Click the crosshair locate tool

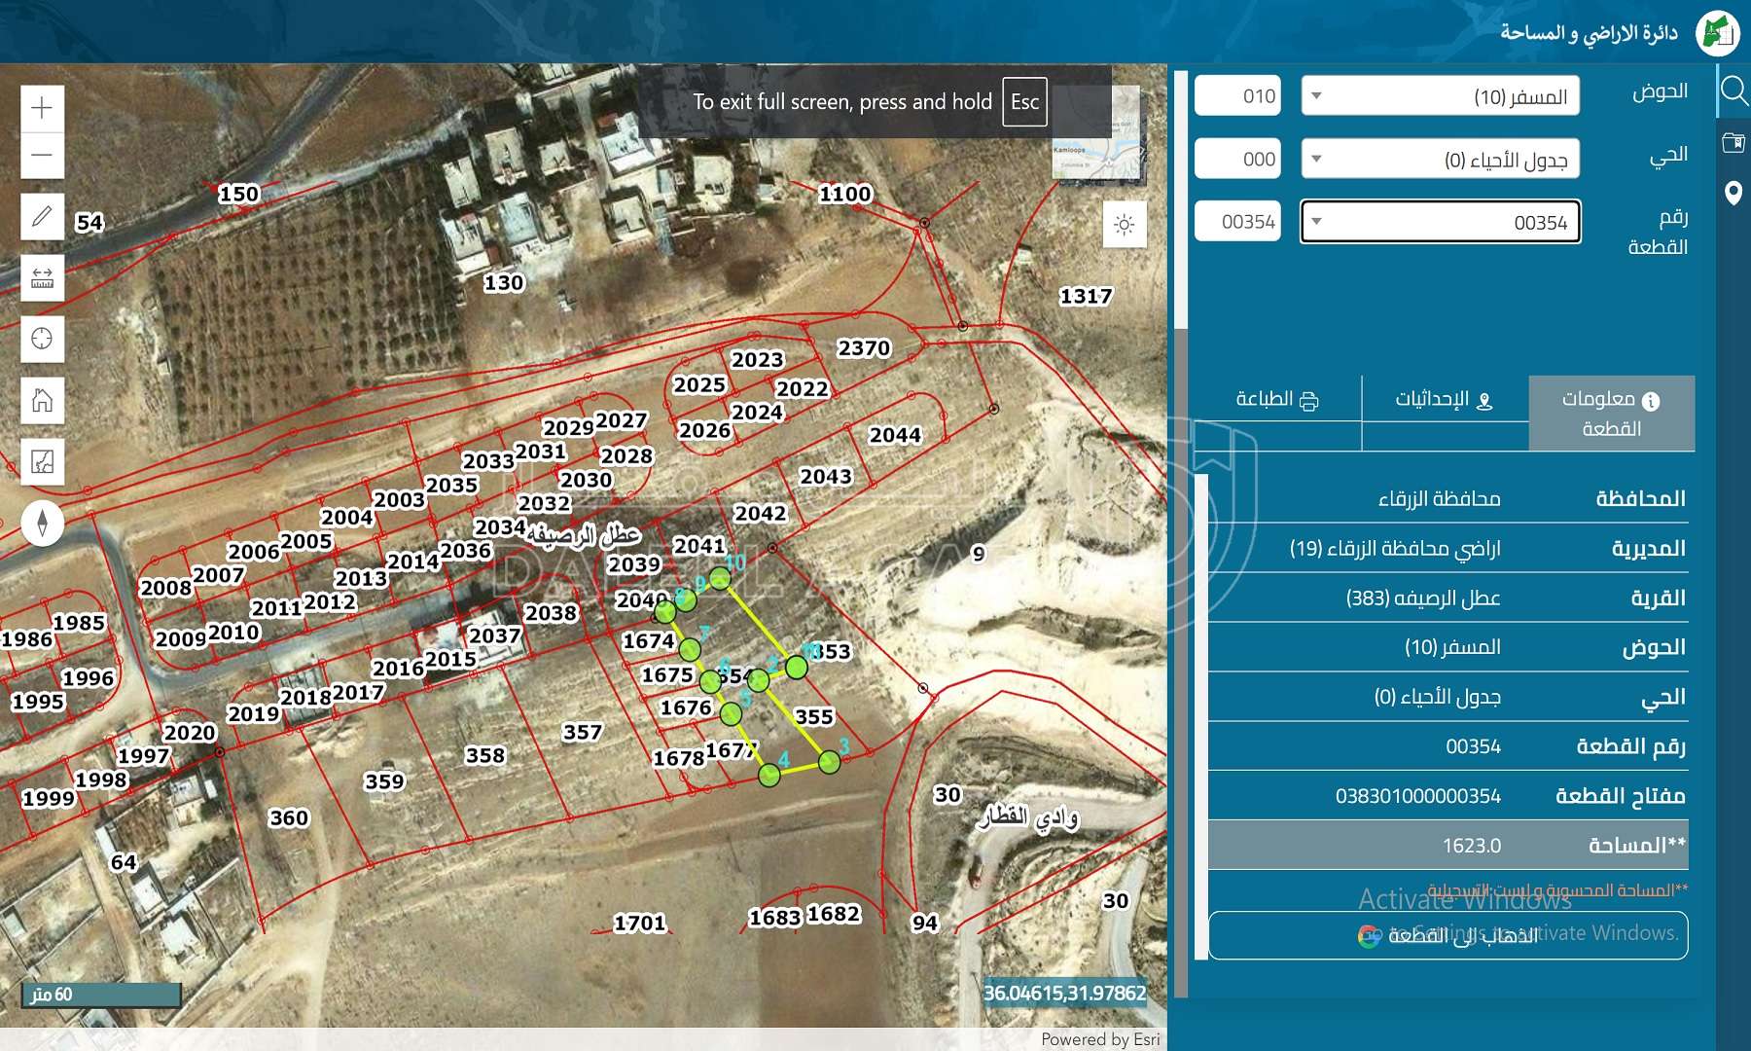click(x=42, y=339)
